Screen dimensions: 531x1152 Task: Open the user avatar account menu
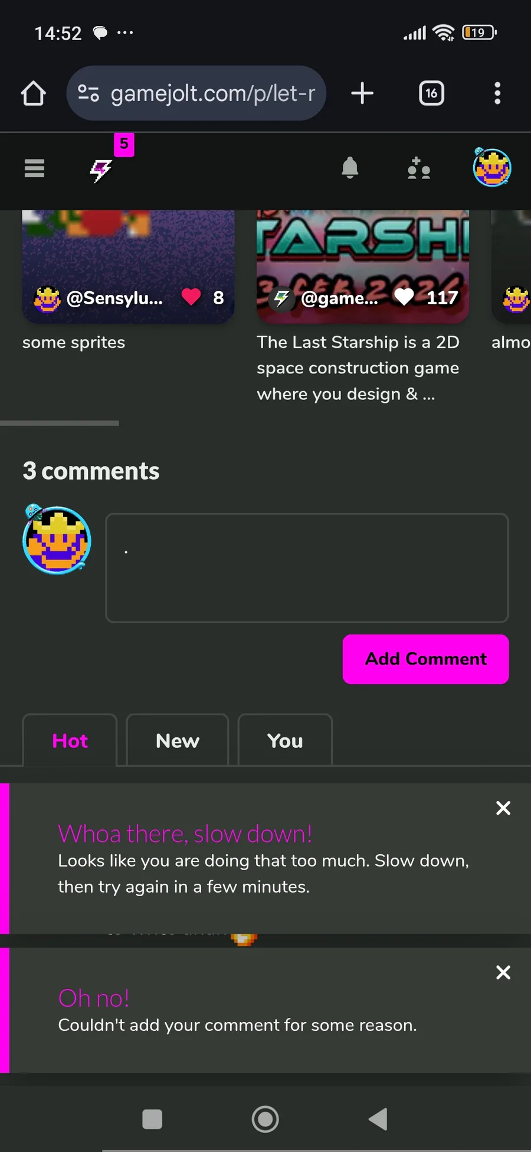[x=492, y=167]
